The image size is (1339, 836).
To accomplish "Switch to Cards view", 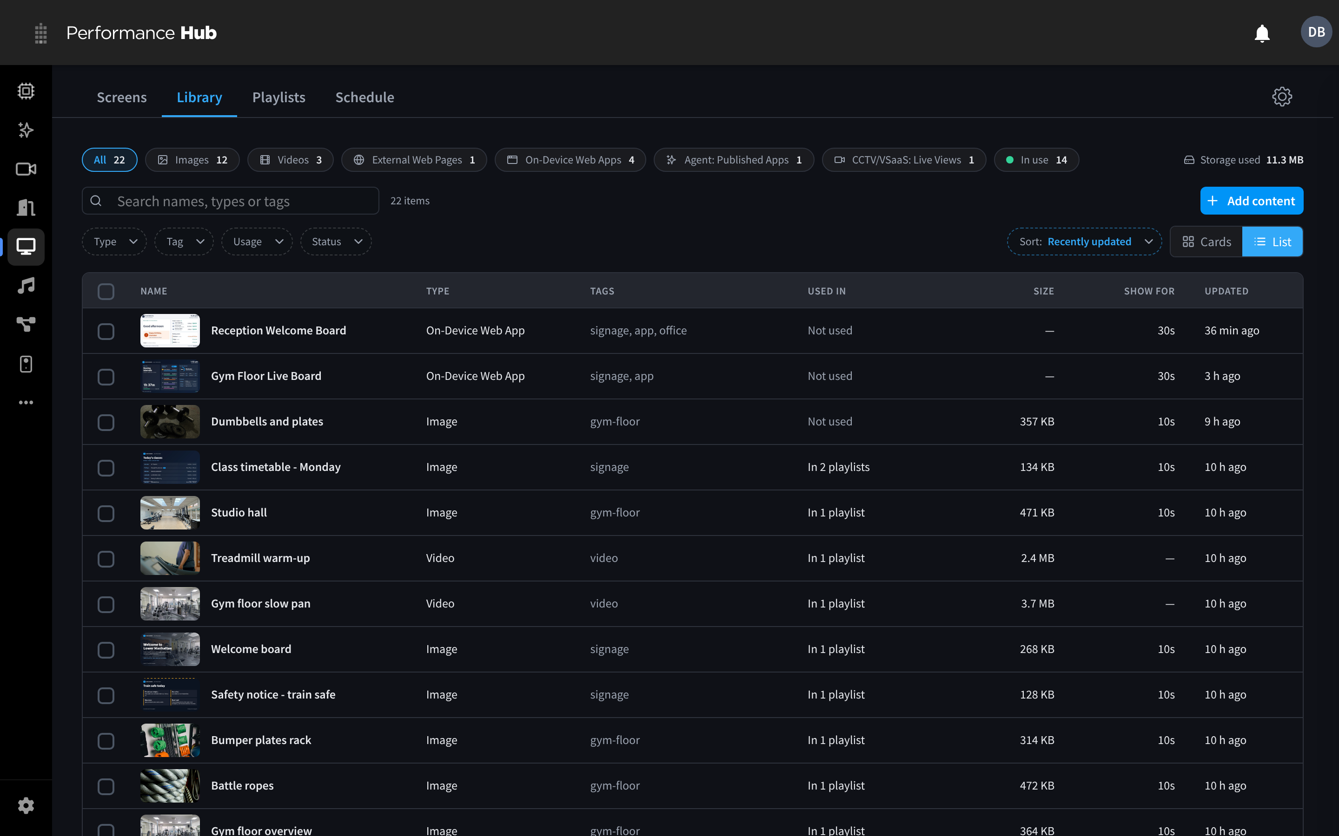I will point(1206,242).
